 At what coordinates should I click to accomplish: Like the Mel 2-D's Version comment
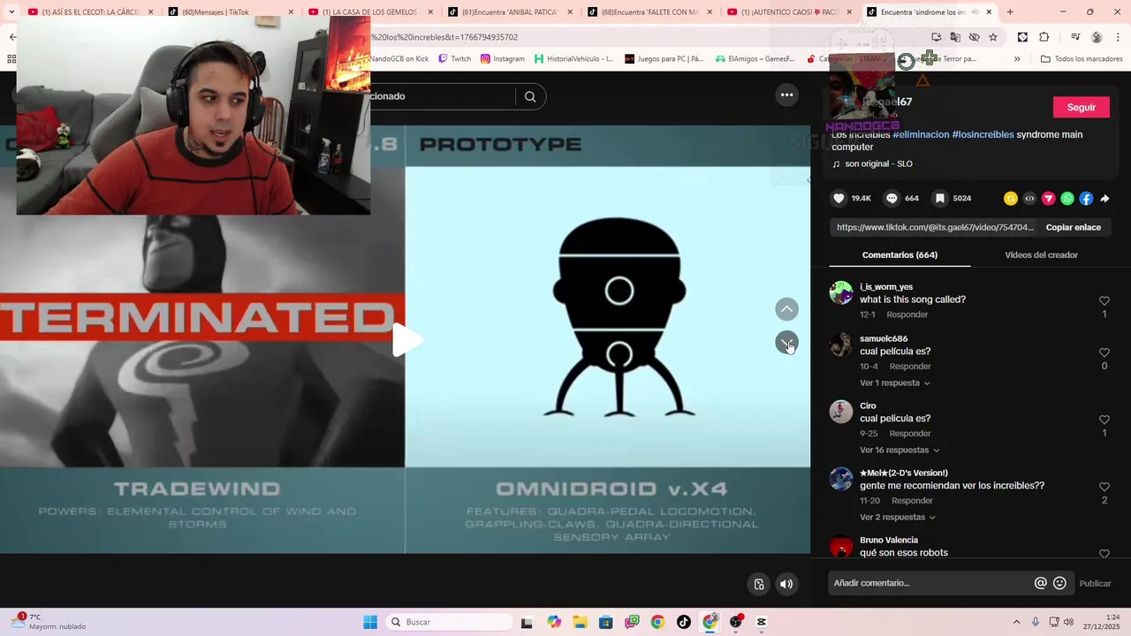point(1104,487)
